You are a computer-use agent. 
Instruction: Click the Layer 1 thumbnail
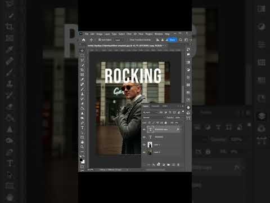click(x=150, y=145)
